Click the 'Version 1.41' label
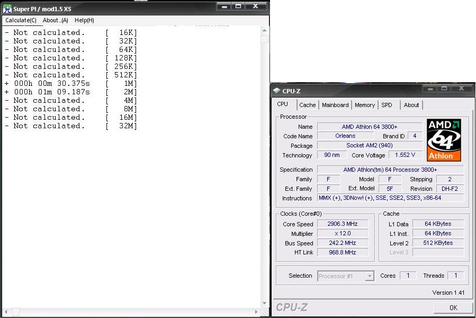The height and width of the screenshot is (318, 476). click(448, 293)
